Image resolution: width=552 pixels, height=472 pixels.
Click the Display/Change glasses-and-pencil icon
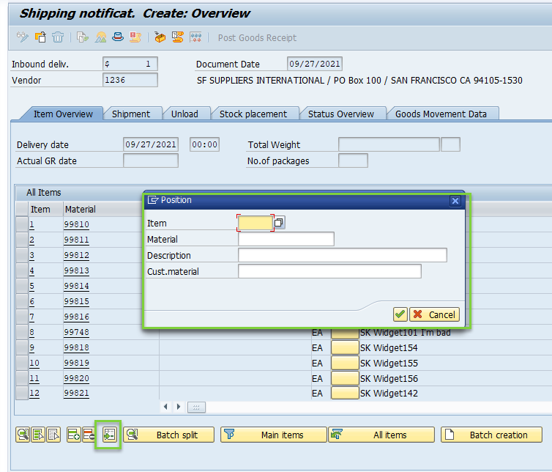click(x=23, y=37)
